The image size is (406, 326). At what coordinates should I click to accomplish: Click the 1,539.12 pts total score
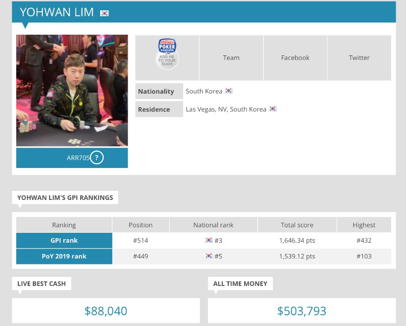pyautogui.click(x=297, y=256)
